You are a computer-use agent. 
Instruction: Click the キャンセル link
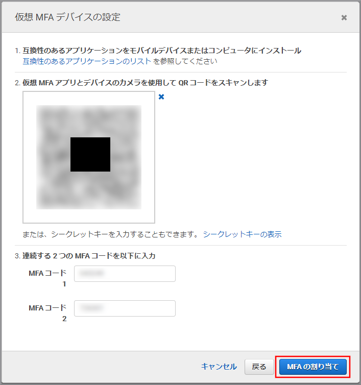[x=219, y=367]
